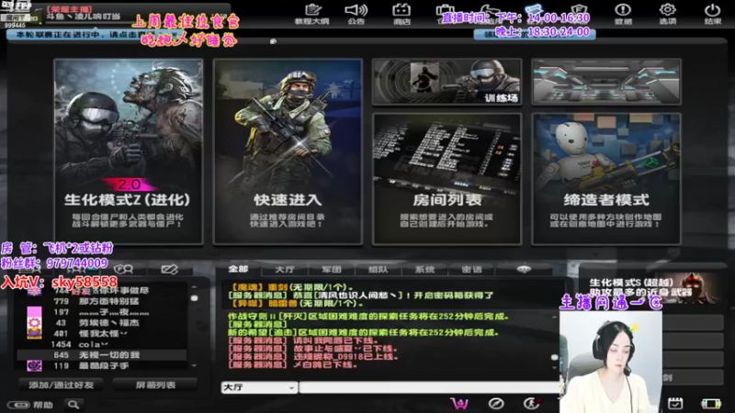The image size is (735, 413).
Task: Click the briefcase icon in the top bar
Action: (445, 10)
